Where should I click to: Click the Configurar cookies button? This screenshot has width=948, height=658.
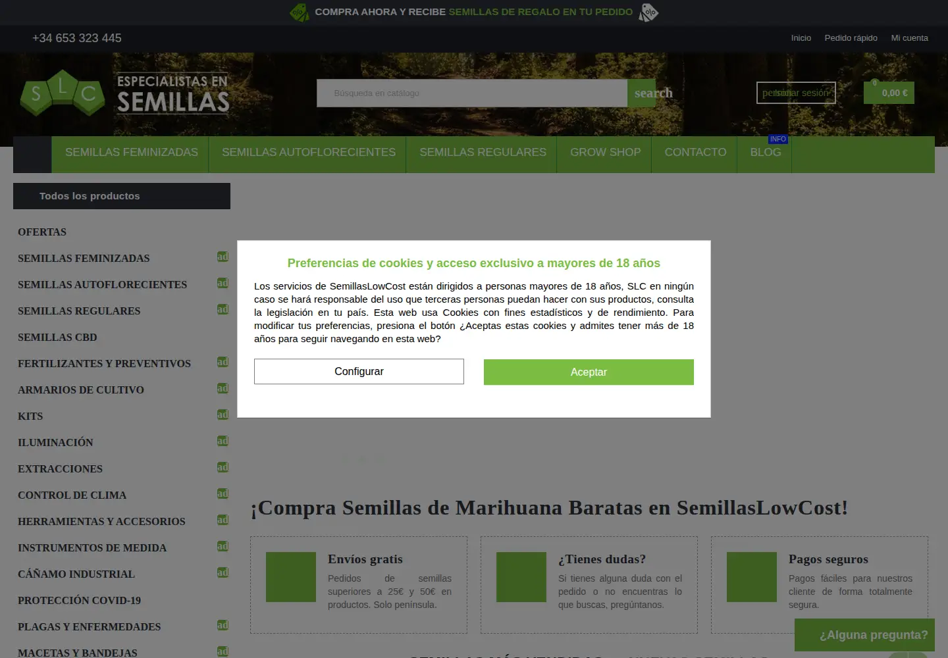coord(359,371)
